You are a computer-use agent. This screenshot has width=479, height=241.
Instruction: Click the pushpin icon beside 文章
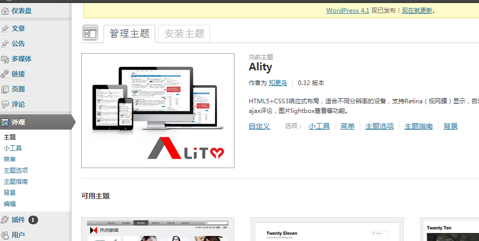pyautogui.click(x=5, y=29)
